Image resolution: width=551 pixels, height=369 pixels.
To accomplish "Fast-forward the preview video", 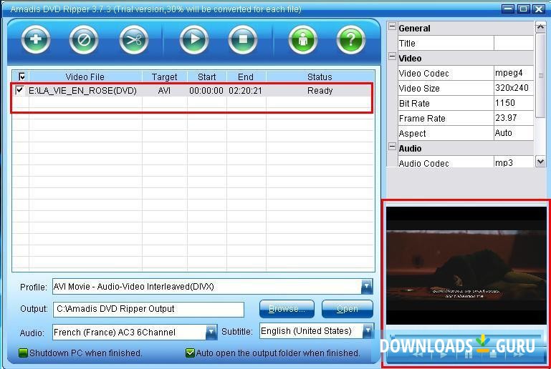I will click(518, 355).
